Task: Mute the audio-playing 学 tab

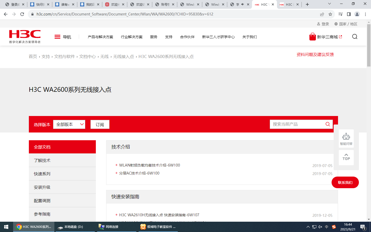Action: point(242,4)
